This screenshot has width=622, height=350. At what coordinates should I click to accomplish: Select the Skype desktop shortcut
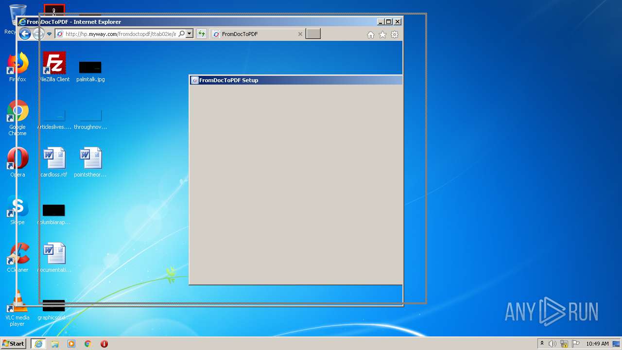pyautogui.click(x=17, y=210)
